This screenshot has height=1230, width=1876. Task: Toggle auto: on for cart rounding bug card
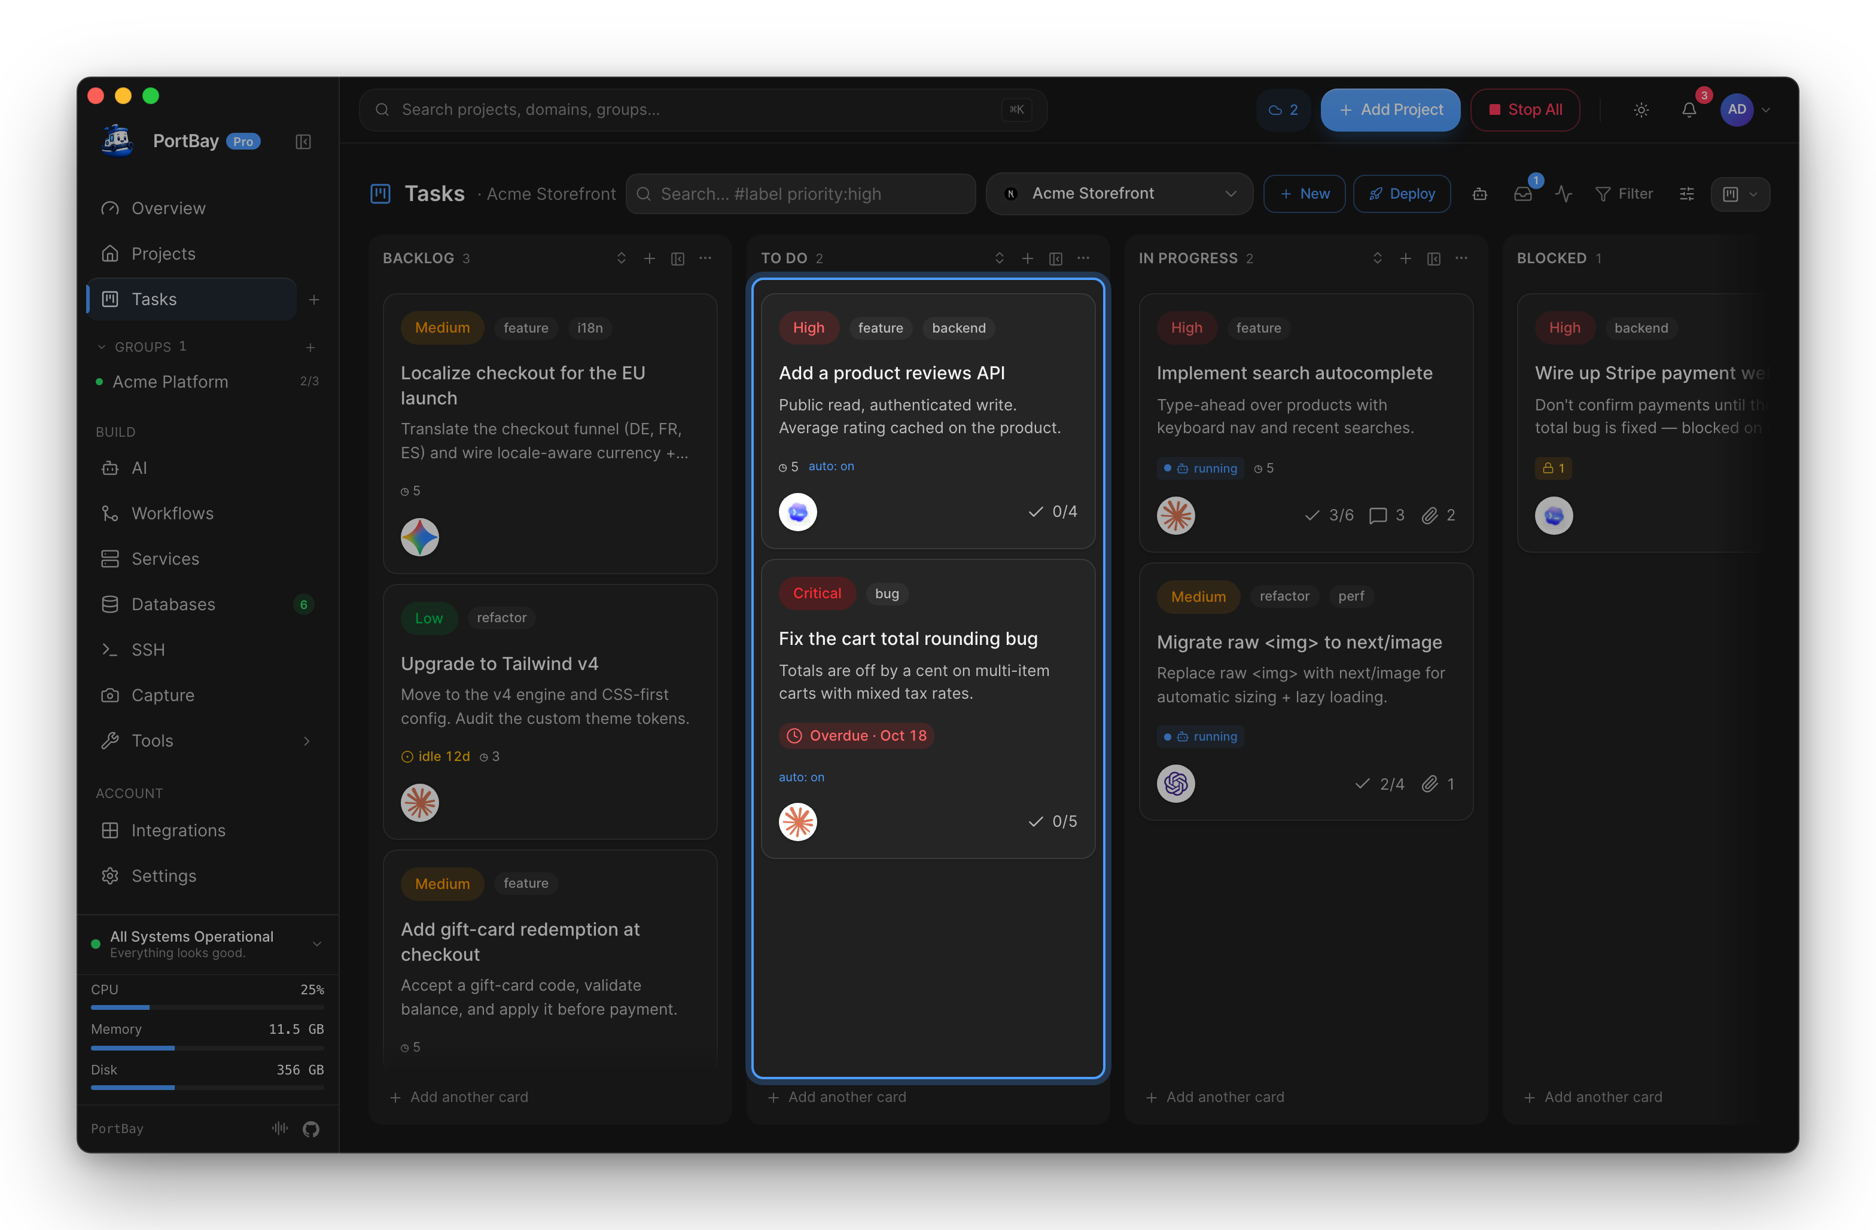(x=801, y=777)
